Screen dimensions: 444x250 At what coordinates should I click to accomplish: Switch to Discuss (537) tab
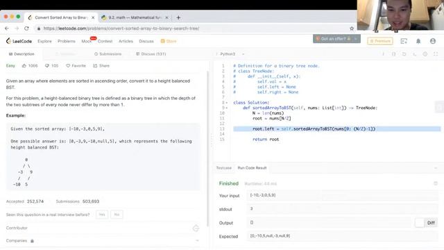(x=151, y=54)
